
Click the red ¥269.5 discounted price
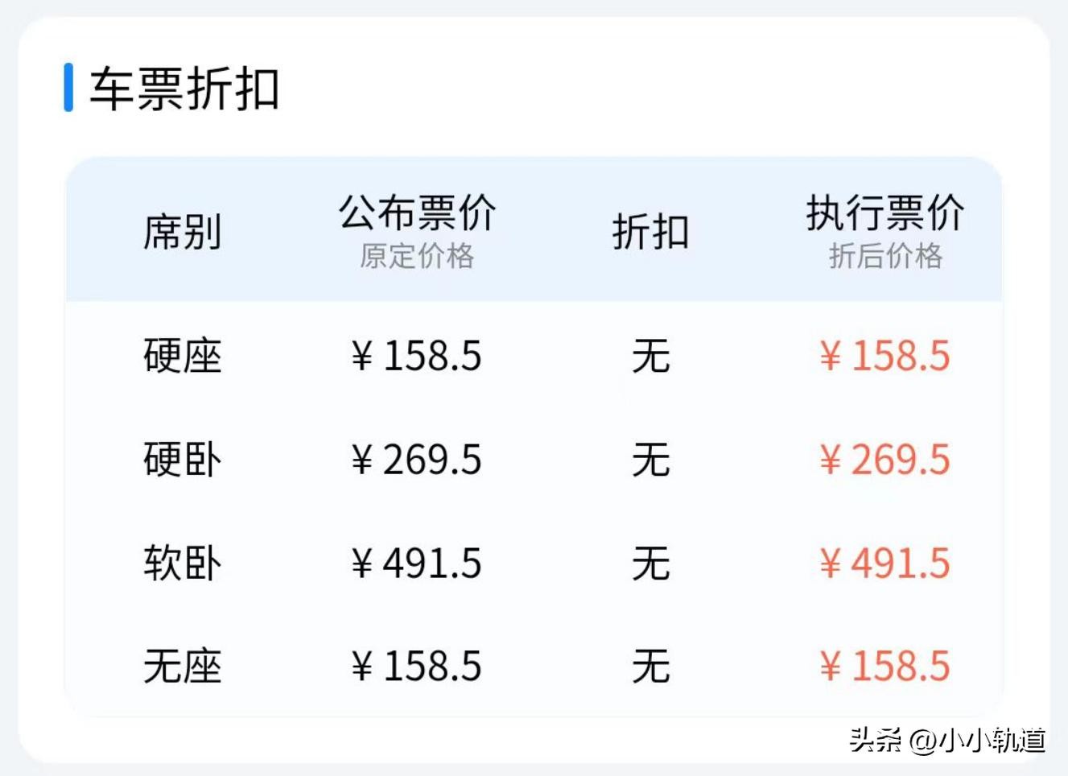(885, 460)
